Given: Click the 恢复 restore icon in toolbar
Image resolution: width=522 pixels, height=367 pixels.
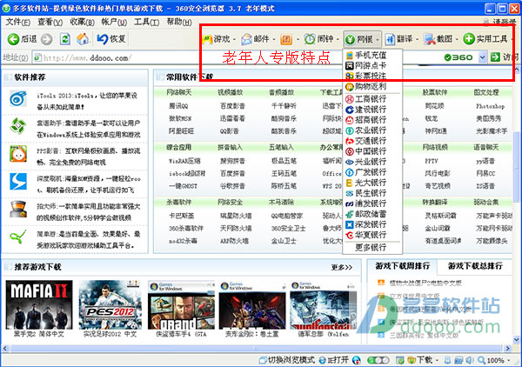Looking at the screenshot, I should [102, 39].
